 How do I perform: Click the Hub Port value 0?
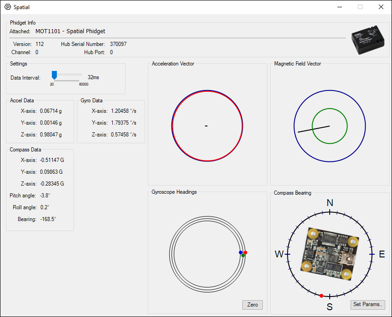tap(111, 52)
